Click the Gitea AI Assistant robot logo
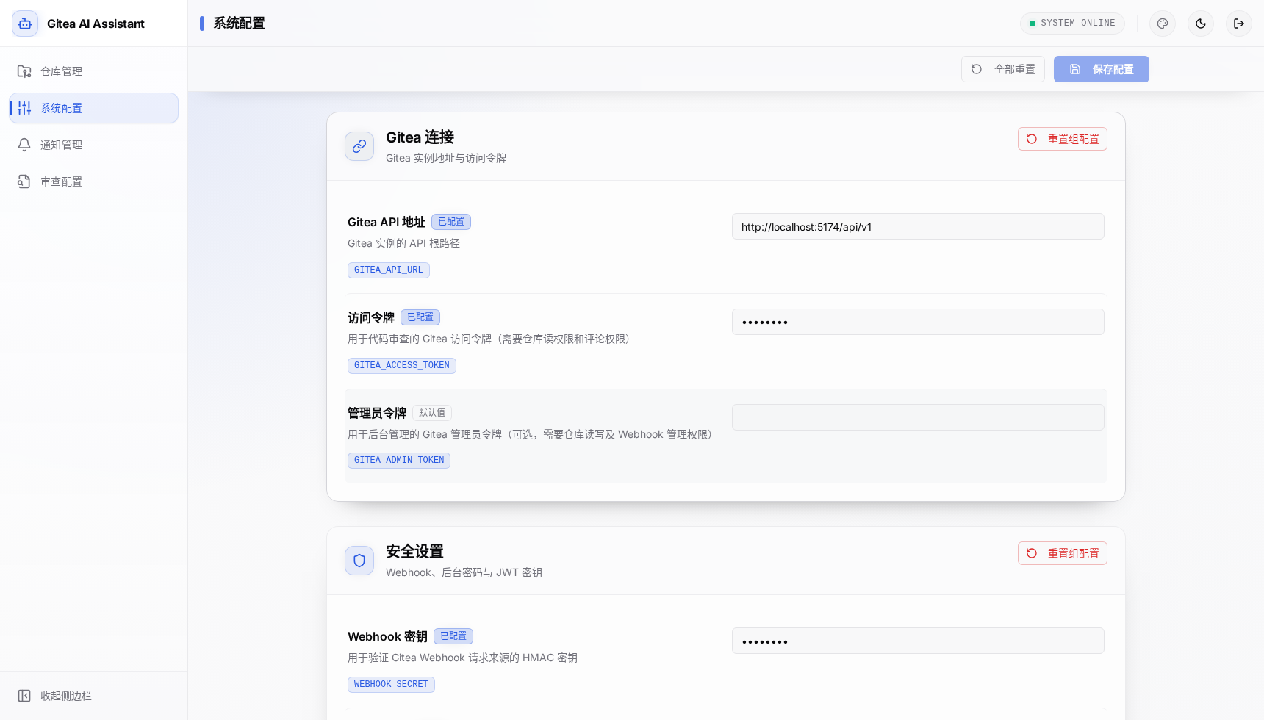1264x720 pixels. 25,24
